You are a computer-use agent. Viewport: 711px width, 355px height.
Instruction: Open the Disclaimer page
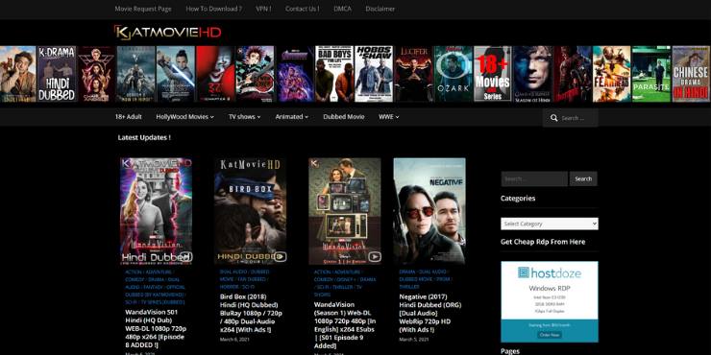380,9
